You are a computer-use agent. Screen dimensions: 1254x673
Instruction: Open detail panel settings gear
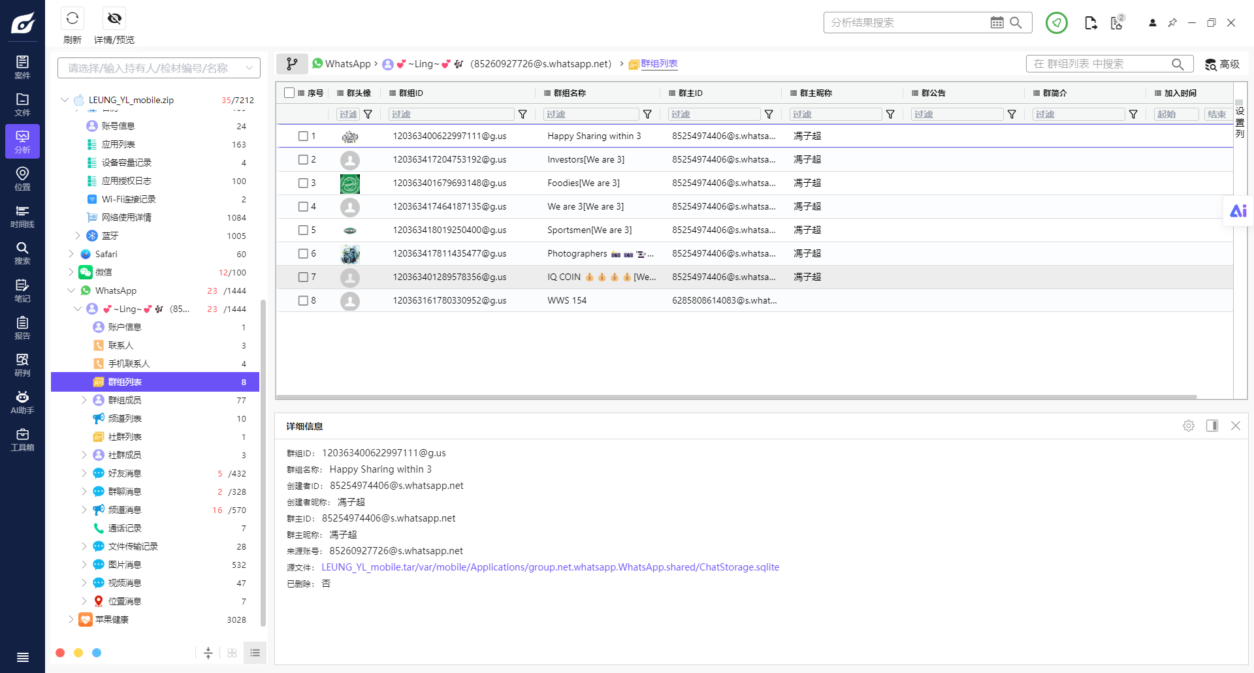pyautogui.click(x=1189, y=426)
